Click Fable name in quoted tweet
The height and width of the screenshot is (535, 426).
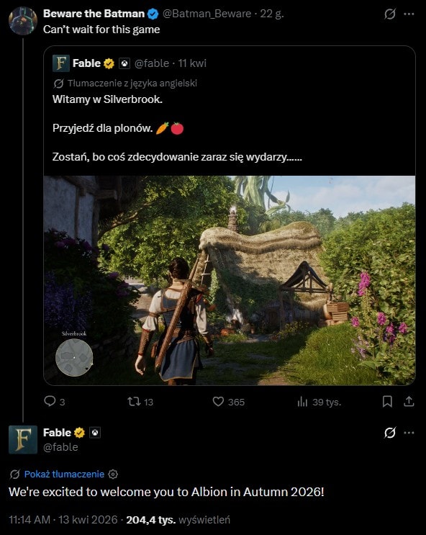pos(86,63)
